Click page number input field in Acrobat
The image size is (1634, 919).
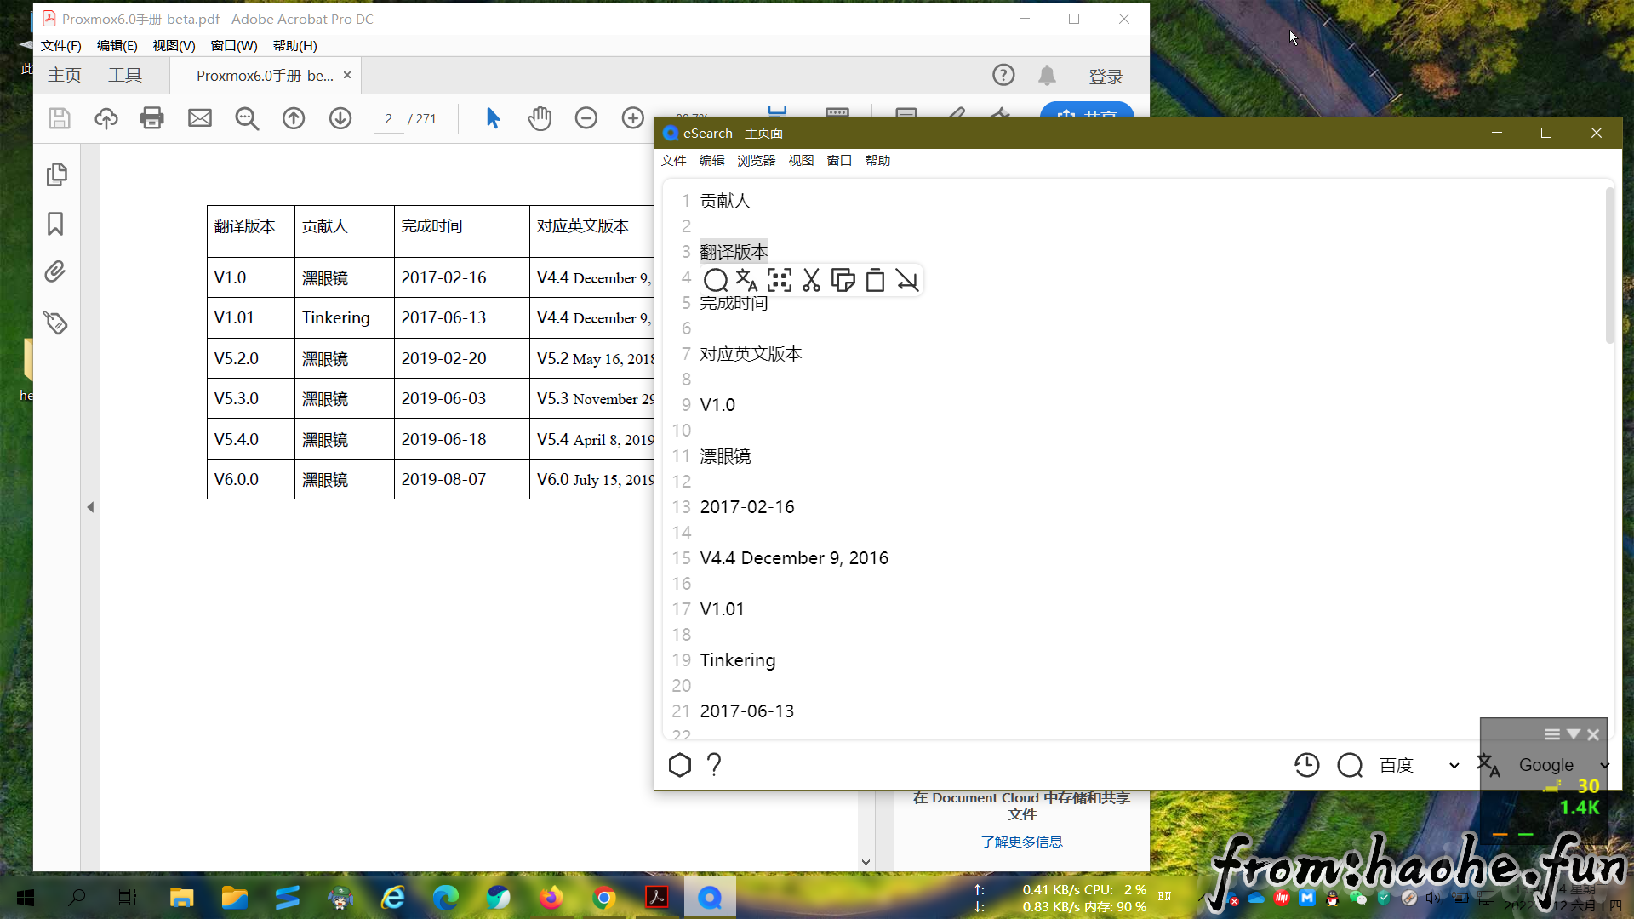point(389,119)
